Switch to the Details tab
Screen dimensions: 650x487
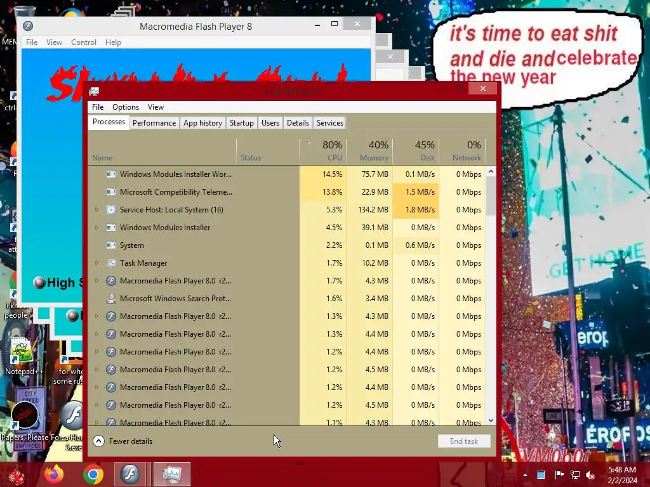pyautogui.click(x=298, y=123)
